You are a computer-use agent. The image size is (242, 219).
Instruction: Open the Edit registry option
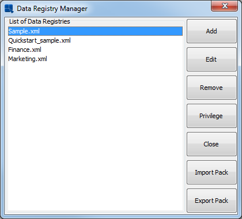coord(211,59)
